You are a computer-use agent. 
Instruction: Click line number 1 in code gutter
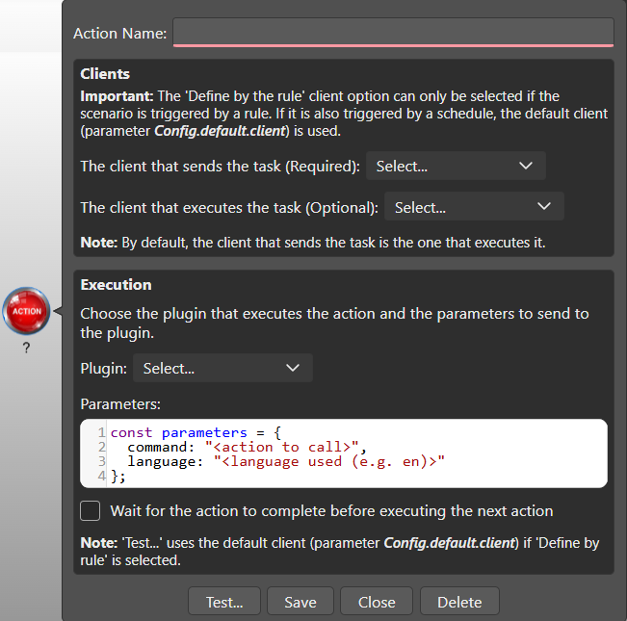coord(101,432)
